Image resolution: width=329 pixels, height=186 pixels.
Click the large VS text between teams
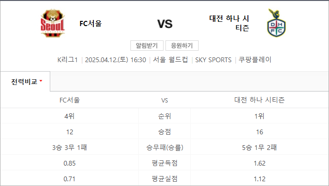165,24
